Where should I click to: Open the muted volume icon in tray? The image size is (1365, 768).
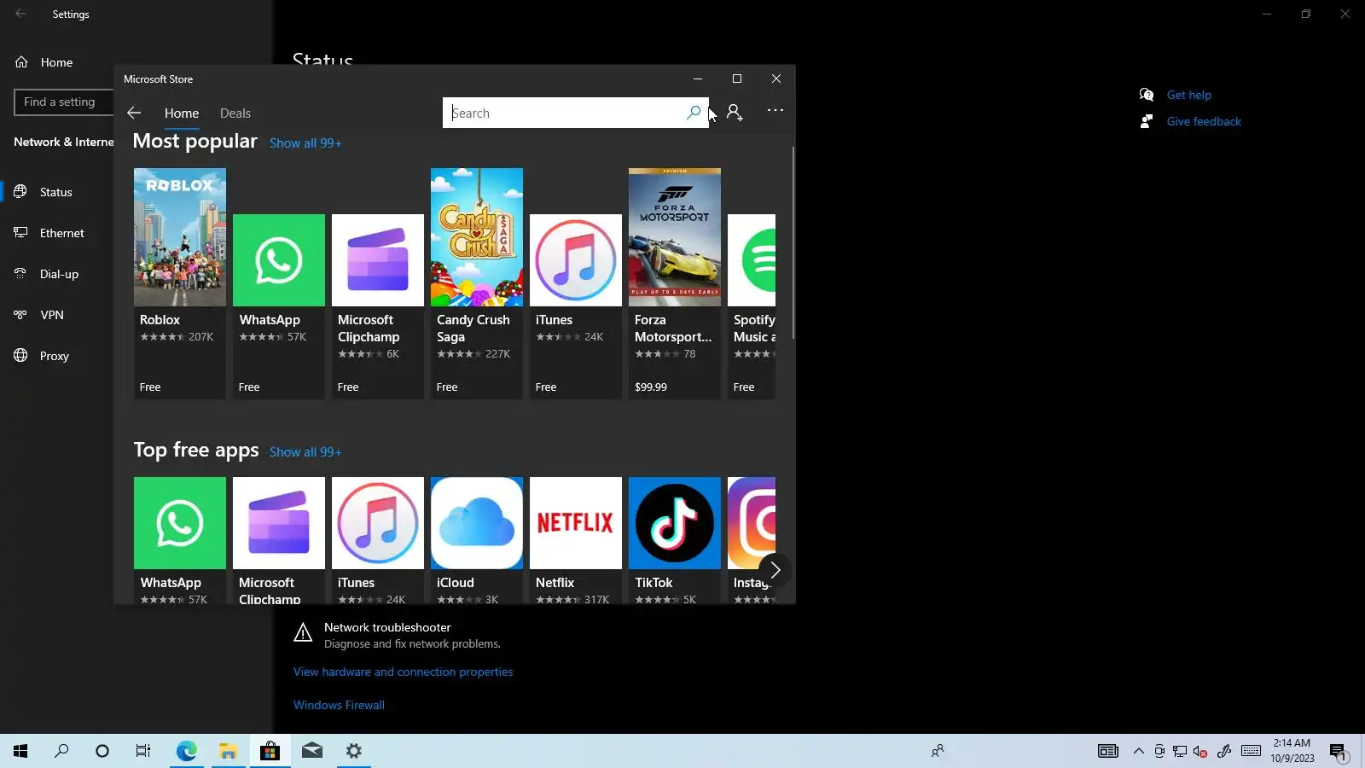click(x=1200, y=752)
